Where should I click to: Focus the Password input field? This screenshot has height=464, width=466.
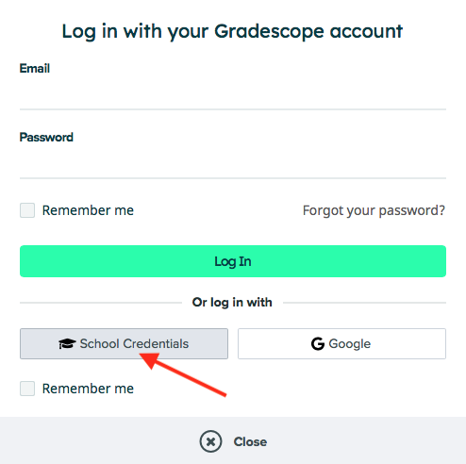pos(233,163)
